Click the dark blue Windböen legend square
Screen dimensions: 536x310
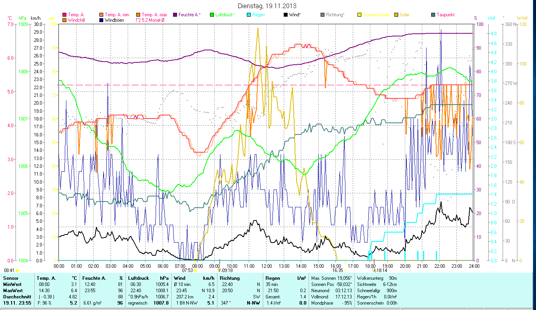102,20
